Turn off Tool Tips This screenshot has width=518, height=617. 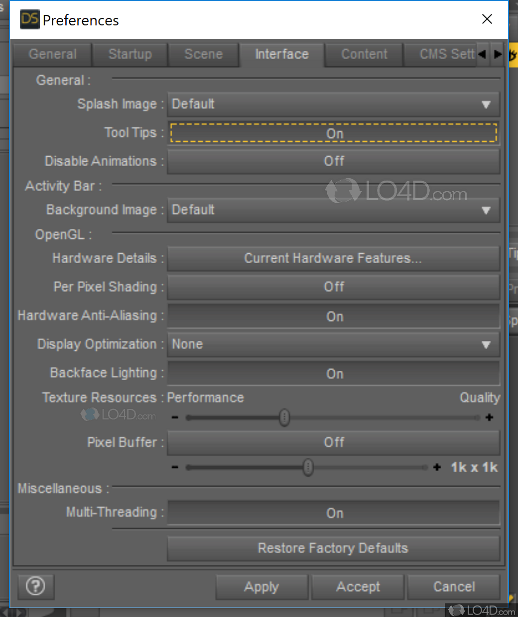tap(334, 133)
